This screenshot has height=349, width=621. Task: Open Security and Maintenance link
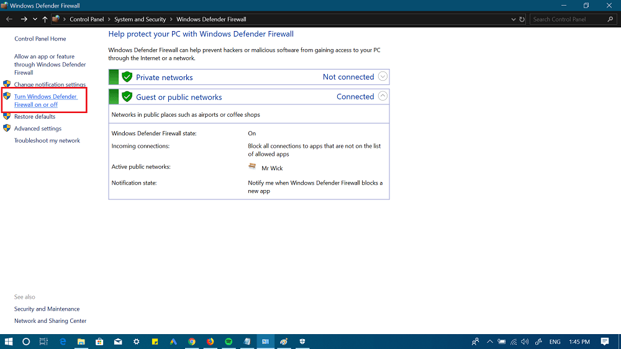tap(47, 309)
